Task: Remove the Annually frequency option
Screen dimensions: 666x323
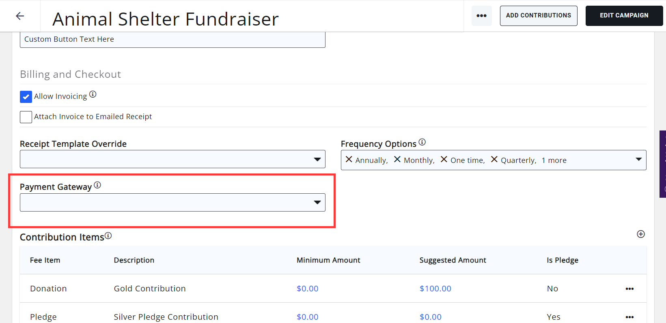Action: [x=349, y=160]
